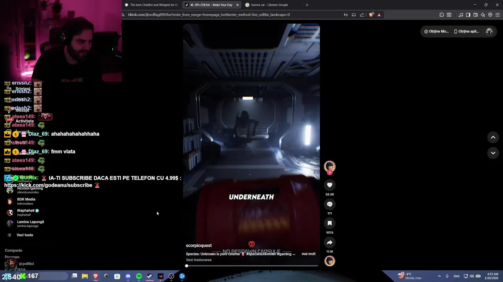This screenshot has width=503, height=282.
Task: Switch to the 'The best ChatBot and Widgets' tab
Action: click(151, 5)
